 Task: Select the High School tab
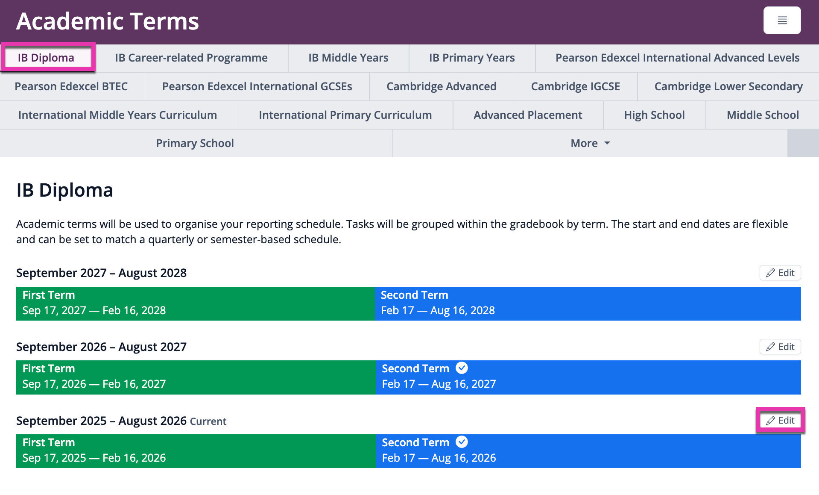(x=654, y=115)
